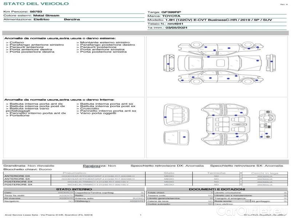The height and width of the screenshot is (218, 291).
Task: Click the tailgate window diagram
Action: 176,137
